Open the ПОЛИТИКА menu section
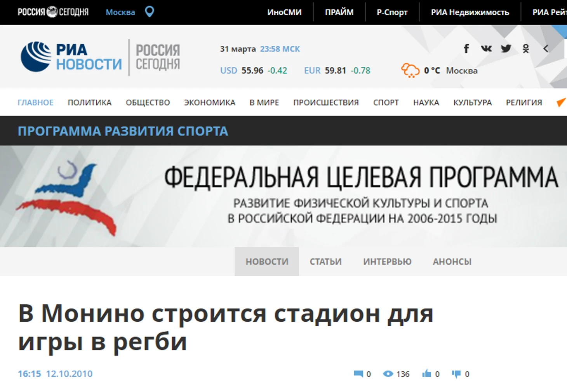This screenshot has height=388, width=567. (x=90, y=102)
